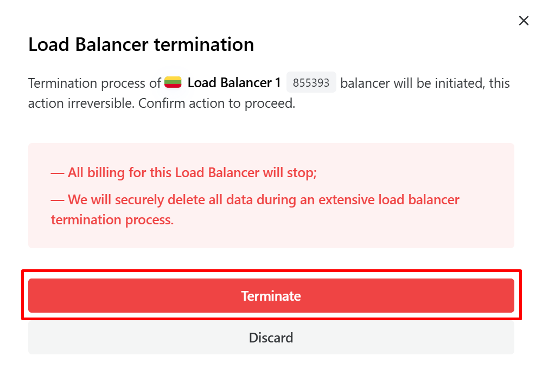Click "extensive load balancer" in the warning
This screenshot has width=542, height=382.
(388, 199)
